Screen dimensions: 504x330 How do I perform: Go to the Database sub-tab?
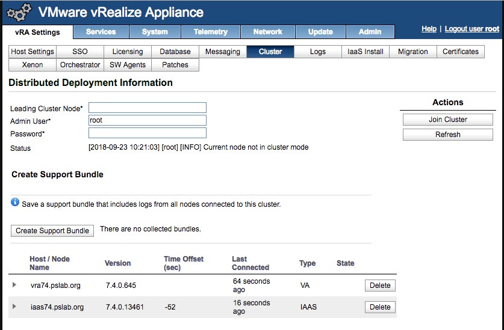175,52
